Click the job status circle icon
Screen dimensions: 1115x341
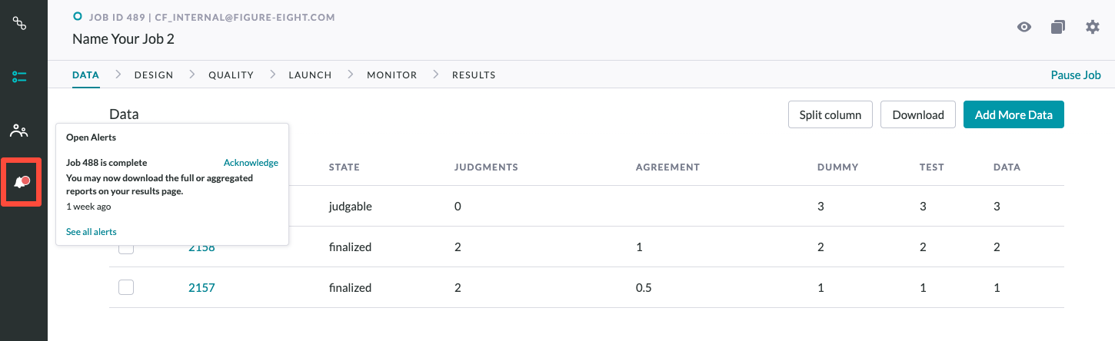[76, 16]
